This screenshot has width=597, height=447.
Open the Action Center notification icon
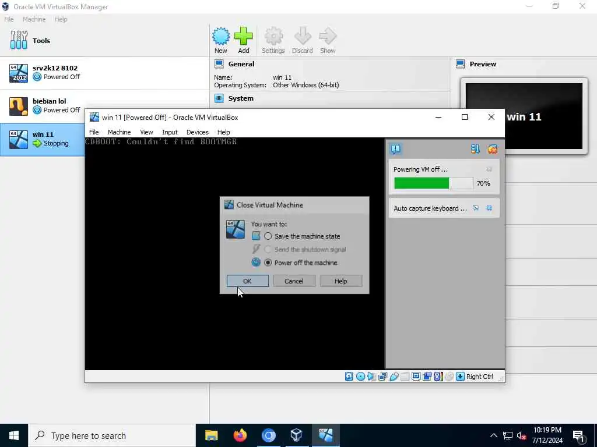click(x=579, y=435)
